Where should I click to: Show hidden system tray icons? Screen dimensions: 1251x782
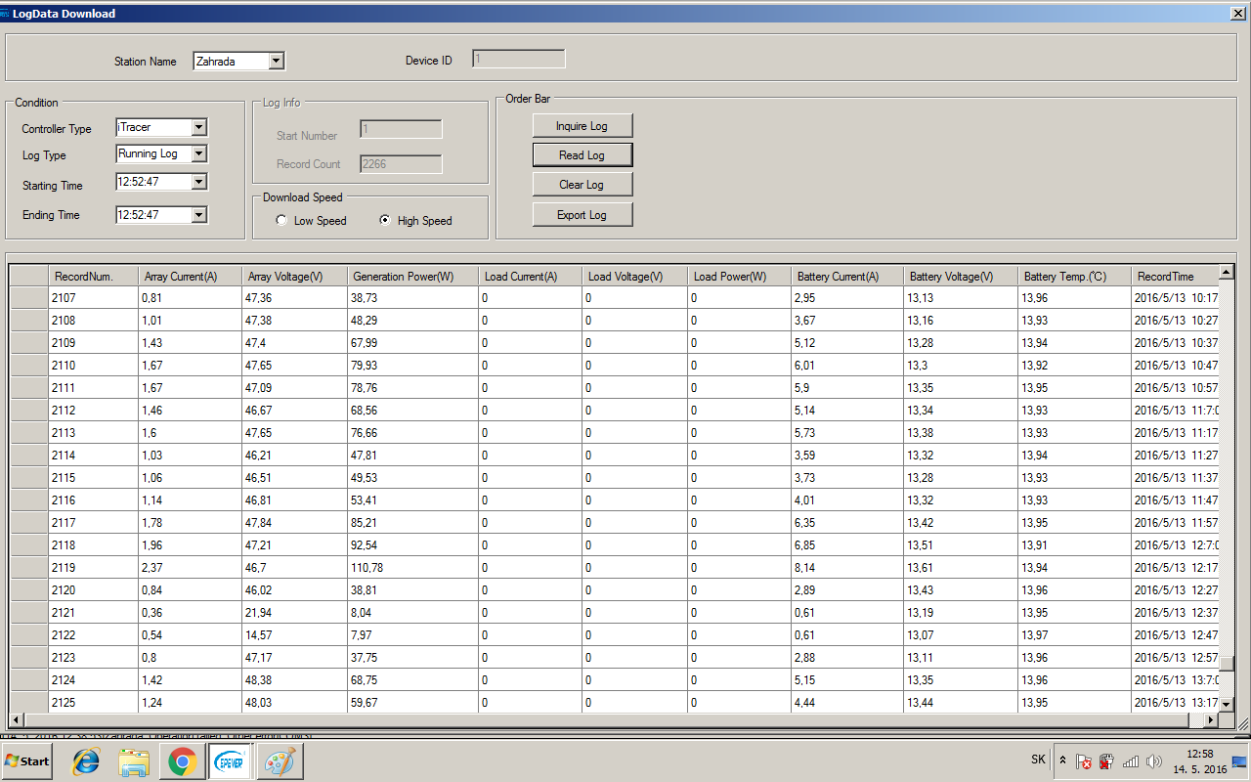point(1063,760)
